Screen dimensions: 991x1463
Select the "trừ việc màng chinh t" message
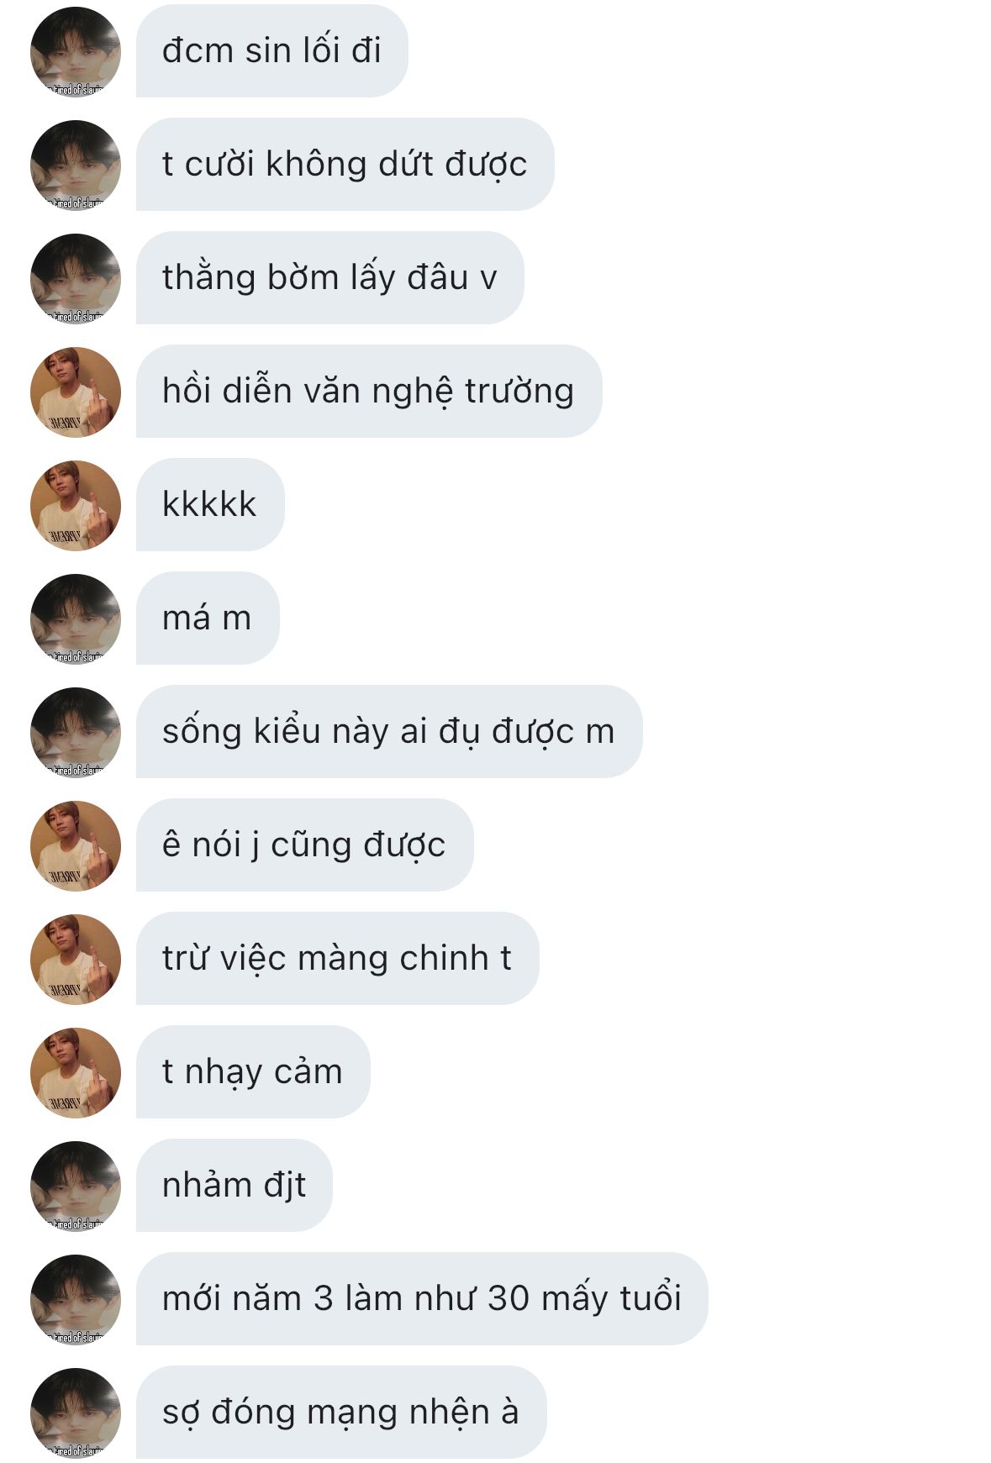pyautogui.click(x=337, y=959)
